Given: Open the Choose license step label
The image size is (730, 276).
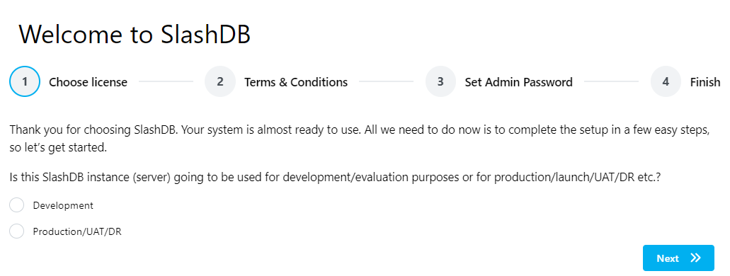Looking at the screenshot, I should [x=88, y=82].
